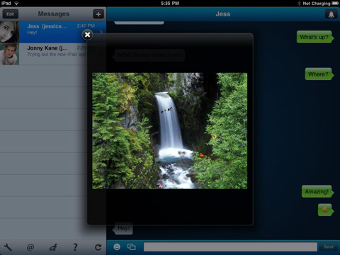Screen dimensions: 340x255
Task: Tap the Wi-Fi icon in status bar
Action: pyautogui.click(x=16, y=4)
